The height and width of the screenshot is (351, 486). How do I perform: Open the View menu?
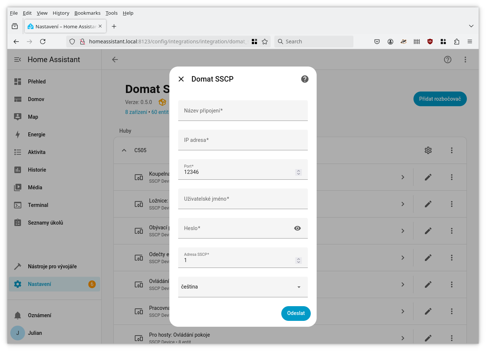pos(42,13)
